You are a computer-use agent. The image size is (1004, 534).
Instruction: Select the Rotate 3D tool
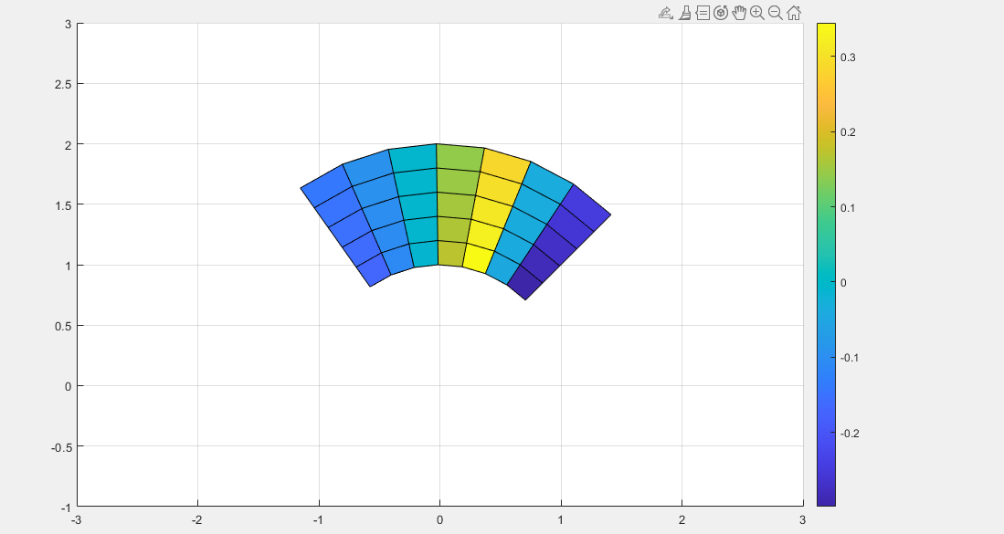click(721, 13)
